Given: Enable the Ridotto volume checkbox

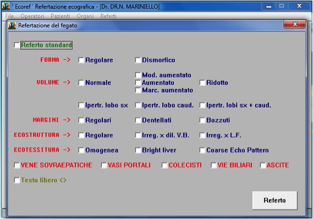Looking at the screenshot, I should coord(202,83).
